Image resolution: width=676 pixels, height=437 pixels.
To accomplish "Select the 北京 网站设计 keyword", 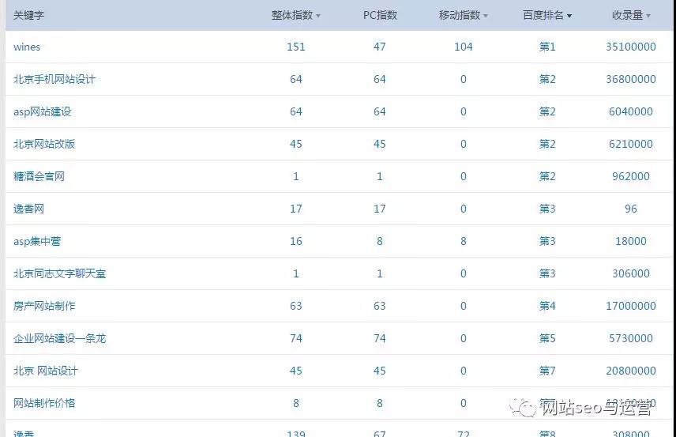I will [x=46, y=371].
